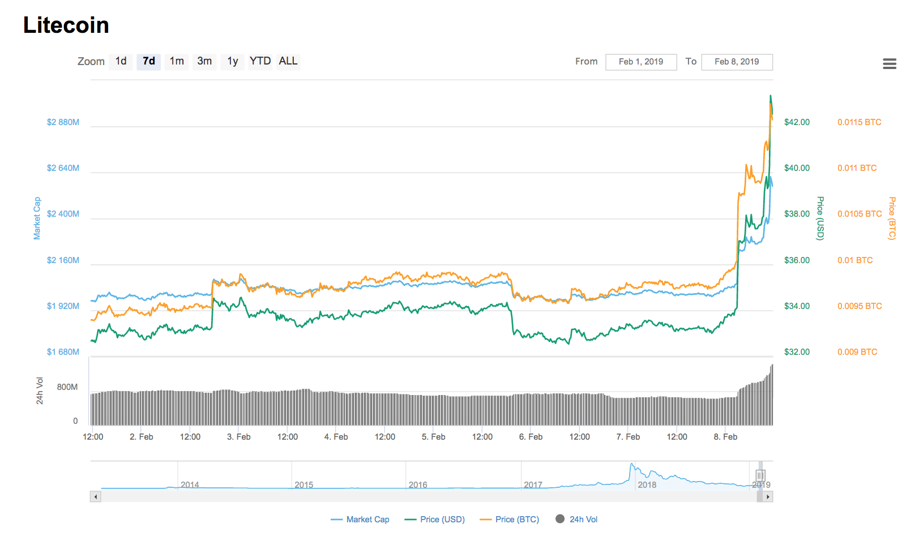Click the $42.00 price axis label
Viewport: 915px width, 541px height.
(797, 122)
